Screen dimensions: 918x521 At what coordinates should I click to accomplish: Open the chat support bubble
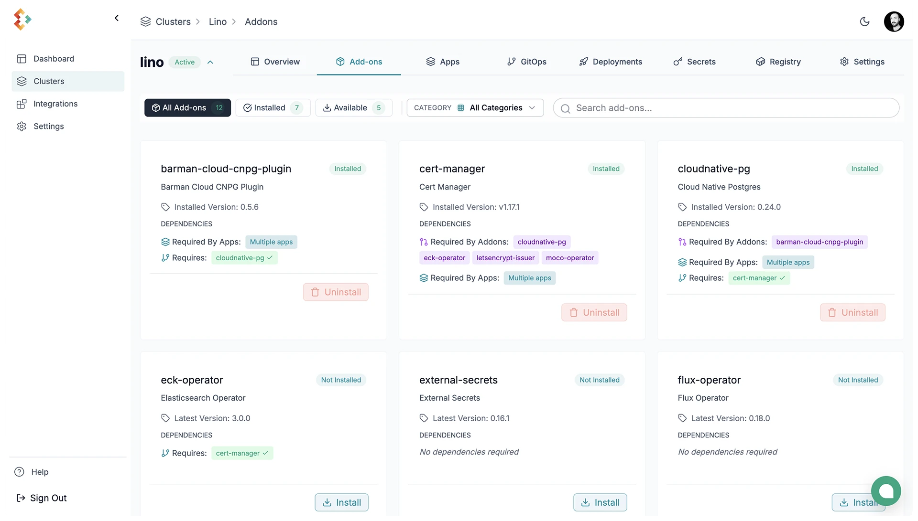[885, 490]
